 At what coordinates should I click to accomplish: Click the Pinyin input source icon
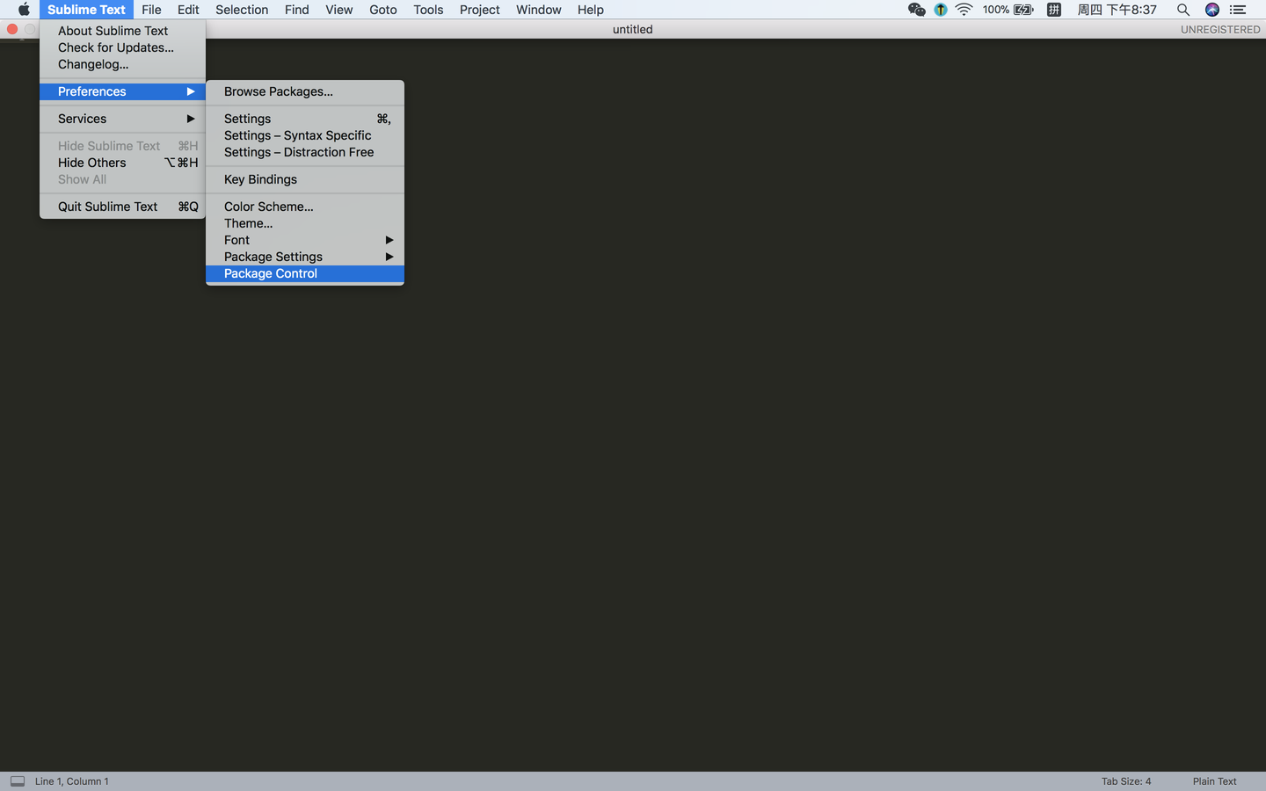click(x=1054, y=10)
